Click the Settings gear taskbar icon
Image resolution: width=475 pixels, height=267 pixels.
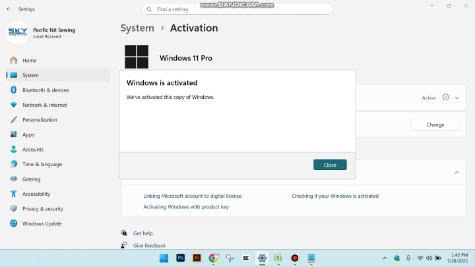(x=262, y=258)
